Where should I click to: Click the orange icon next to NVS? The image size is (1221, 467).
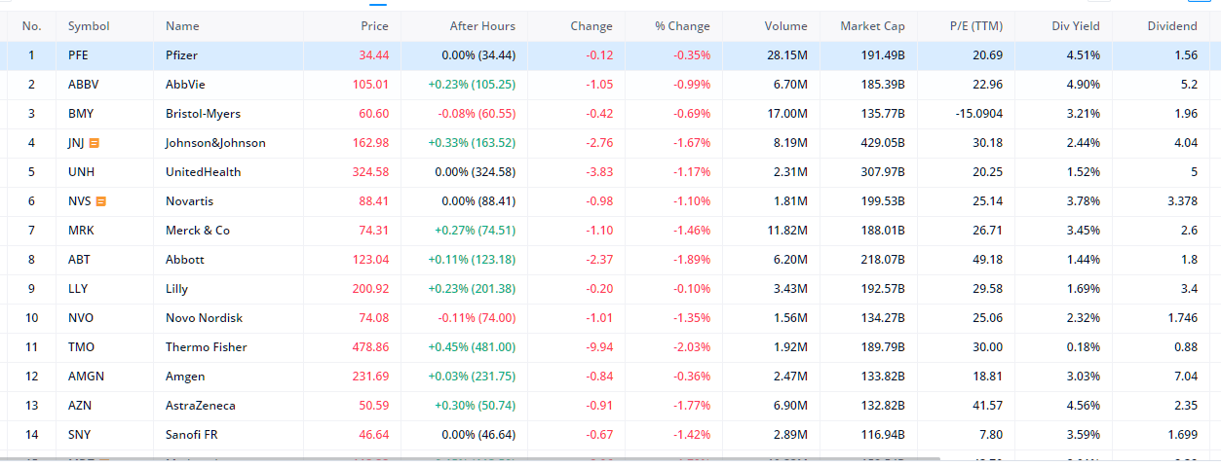(100, 201)
